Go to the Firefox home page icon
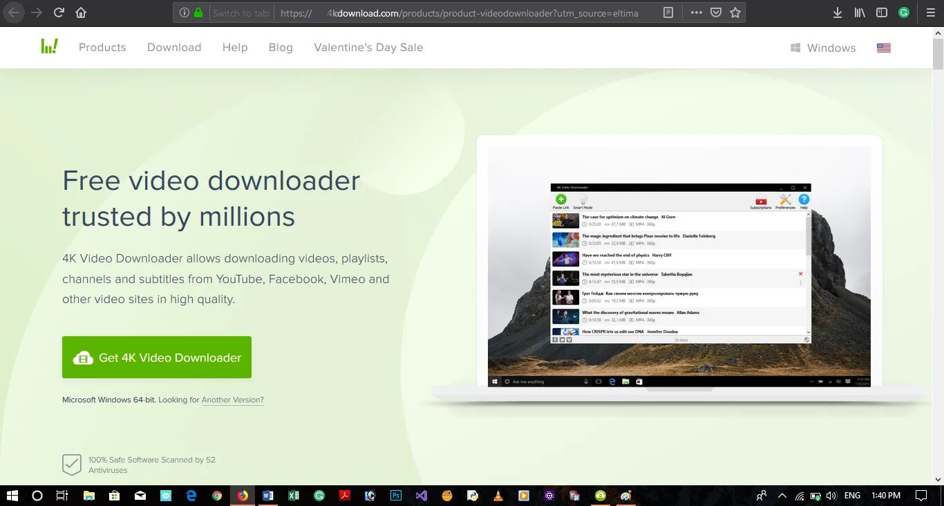 (x=81, y=12)
